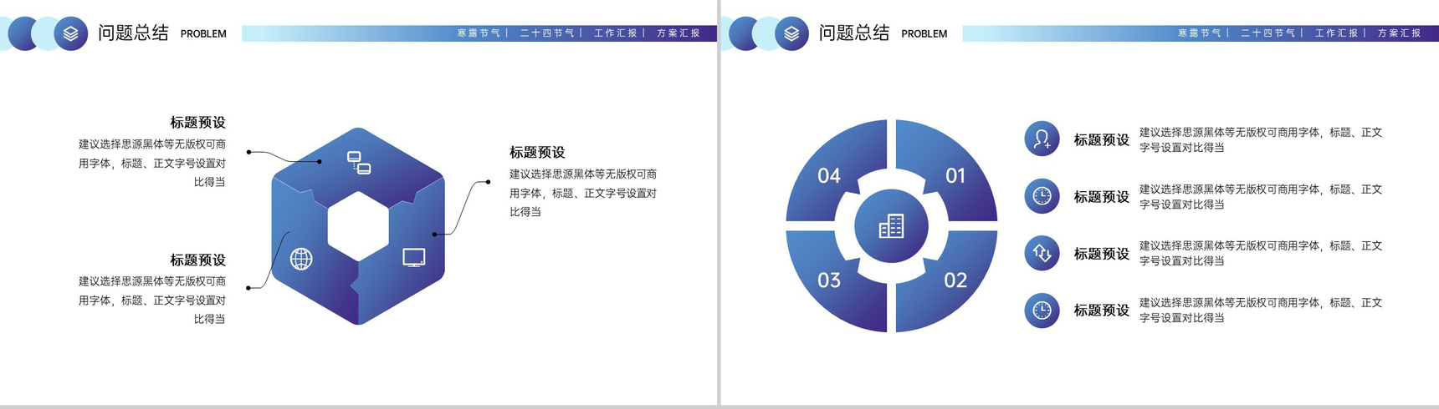Screen dimensions: 1439x409
Task: Select the 标题预设 heading linked to the network segment
Action: [198, 123]
